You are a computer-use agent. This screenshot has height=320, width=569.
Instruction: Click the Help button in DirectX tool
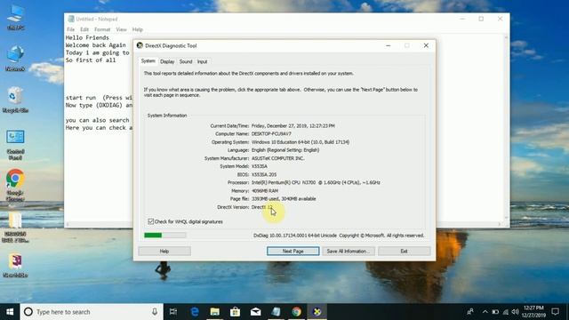[x=164, y=251]
